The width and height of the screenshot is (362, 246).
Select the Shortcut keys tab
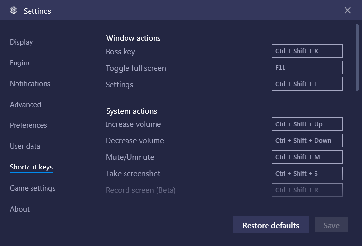point(31,167)
